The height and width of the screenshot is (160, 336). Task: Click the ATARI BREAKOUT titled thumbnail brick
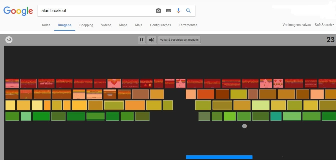46,83
